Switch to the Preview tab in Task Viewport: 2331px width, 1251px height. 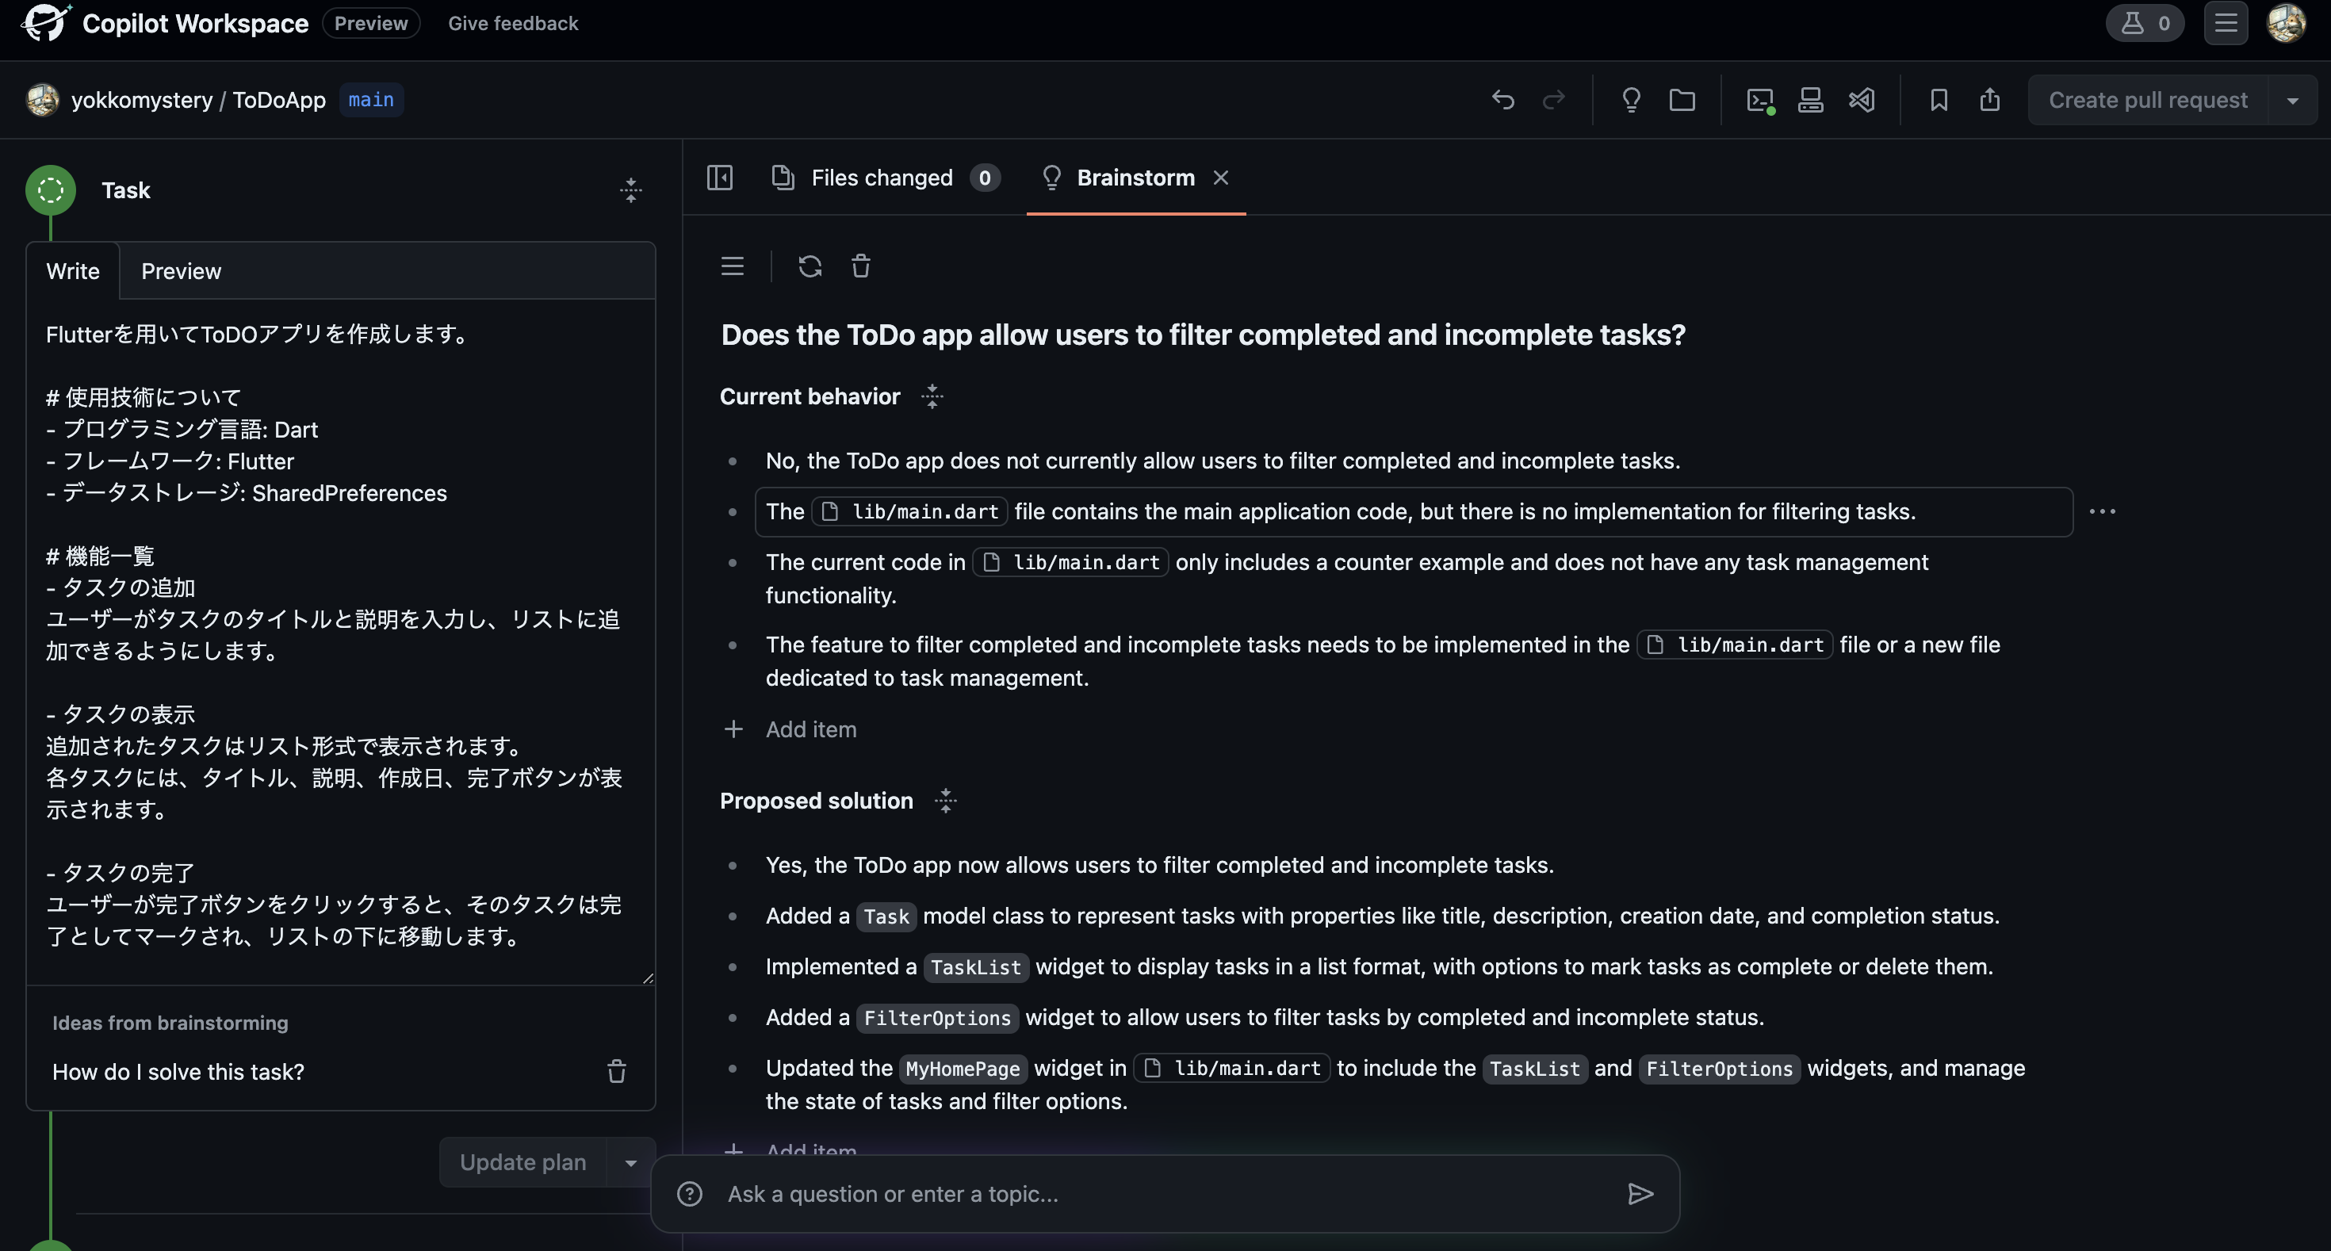click(181, 271)
